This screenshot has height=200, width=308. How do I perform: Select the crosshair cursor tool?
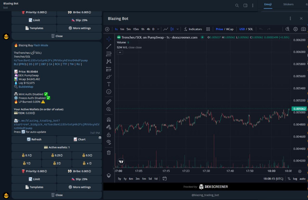click(109, 39)
